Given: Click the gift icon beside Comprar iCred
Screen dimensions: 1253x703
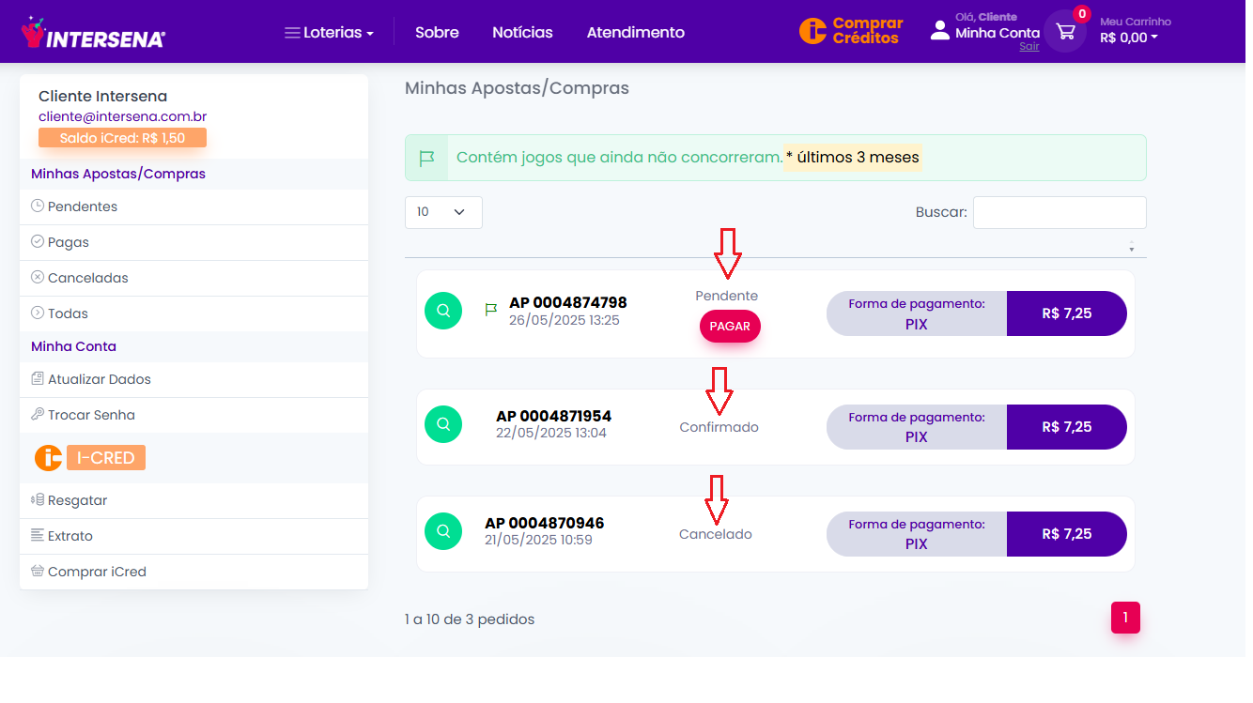Looking at the screenshot, I should (36, 572).
